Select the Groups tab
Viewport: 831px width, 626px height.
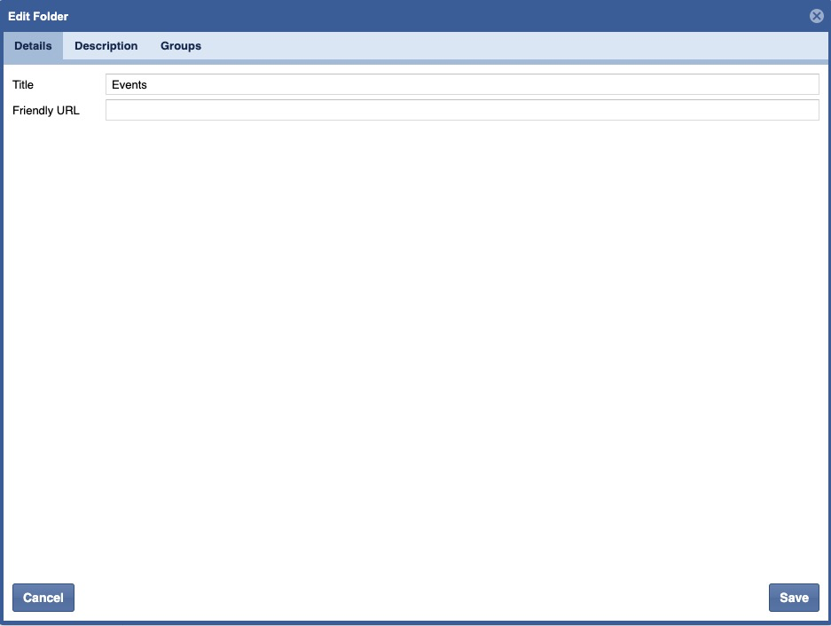pyautogui.click(x=181, y=46)
